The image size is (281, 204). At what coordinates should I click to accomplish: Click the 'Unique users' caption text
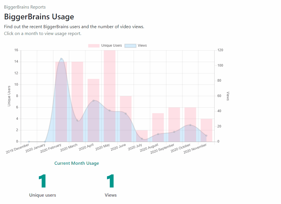coord(43,195)
